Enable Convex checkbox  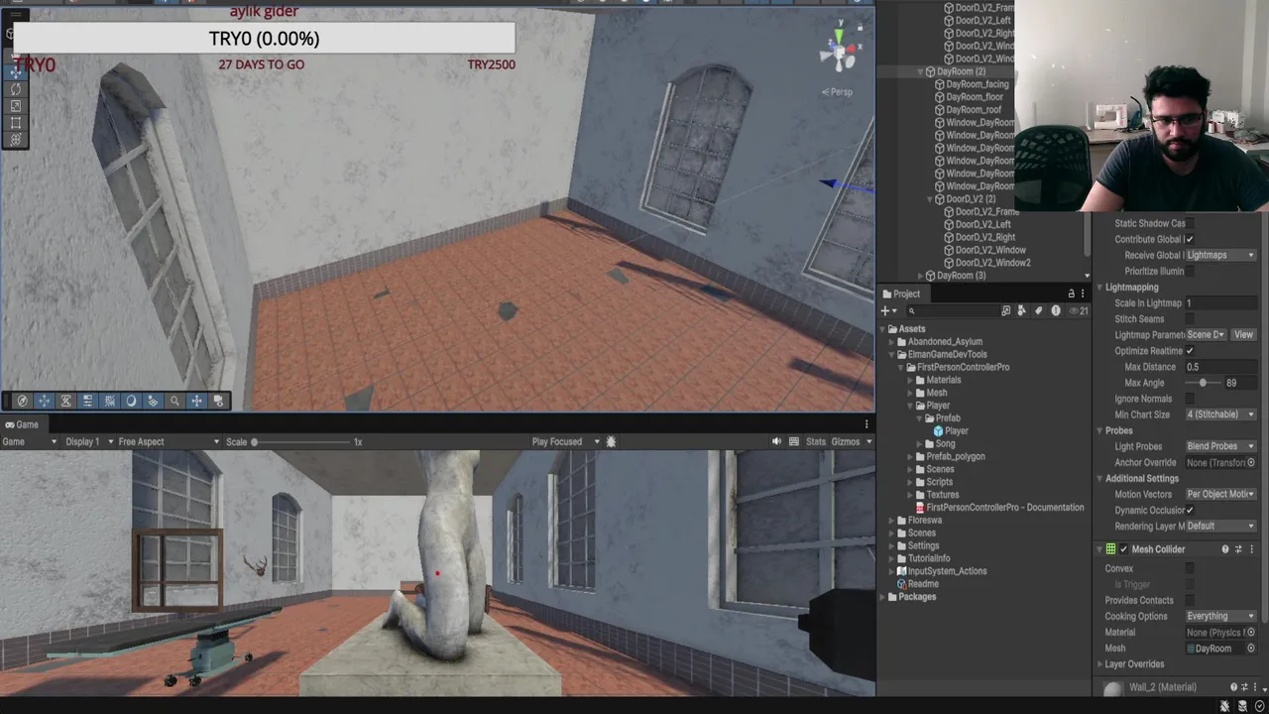click(x=1190, y=568)
